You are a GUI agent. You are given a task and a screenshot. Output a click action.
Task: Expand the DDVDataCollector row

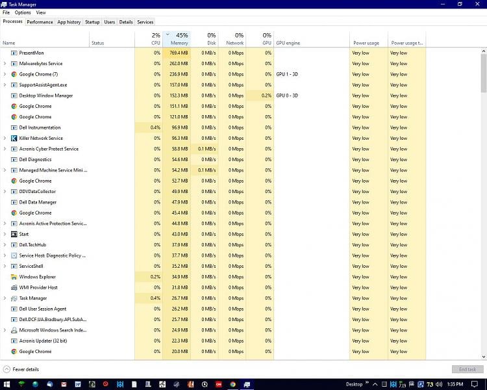(5, 192)
